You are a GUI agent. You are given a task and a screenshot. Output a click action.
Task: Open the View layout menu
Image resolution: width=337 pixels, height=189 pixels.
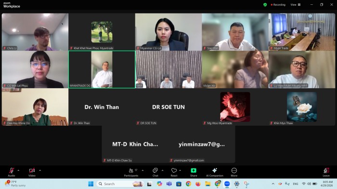(x=296, y=4)
